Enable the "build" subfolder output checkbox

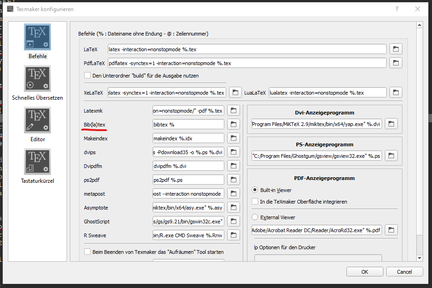(87, 75)
